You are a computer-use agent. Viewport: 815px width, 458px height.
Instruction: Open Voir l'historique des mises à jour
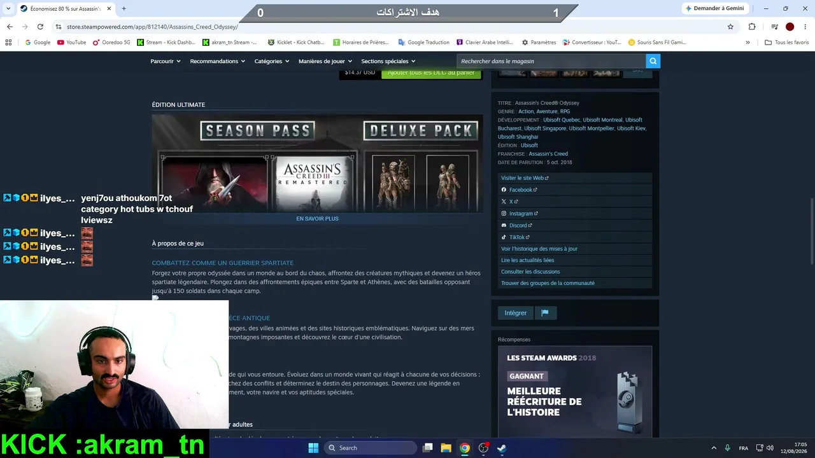pos(539,249)
